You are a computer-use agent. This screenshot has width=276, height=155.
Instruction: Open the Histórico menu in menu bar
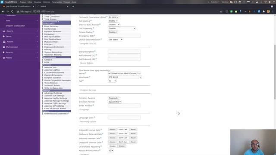[47, 2]
